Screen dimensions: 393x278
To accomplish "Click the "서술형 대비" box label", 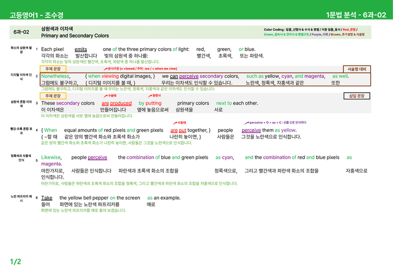I will tap(357, 69).
